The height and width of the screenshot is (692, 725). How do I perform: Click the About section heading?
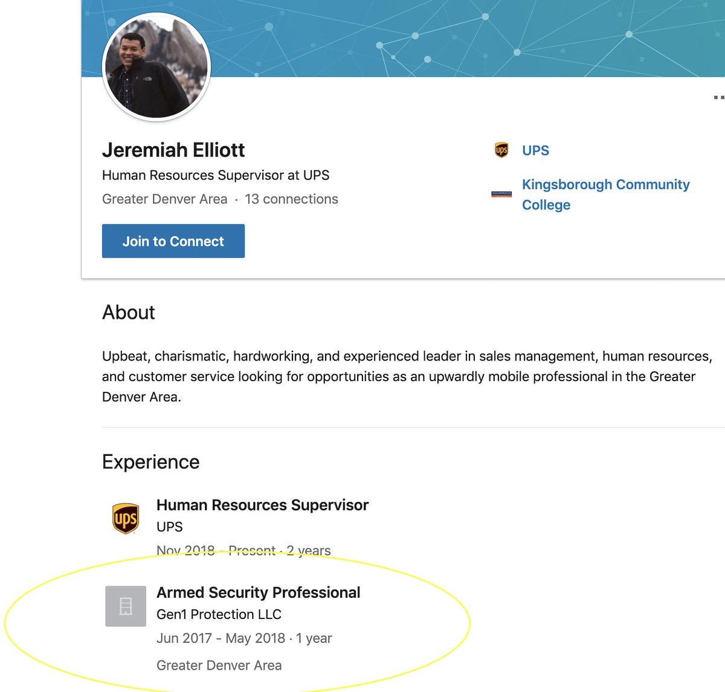point(129,312)
